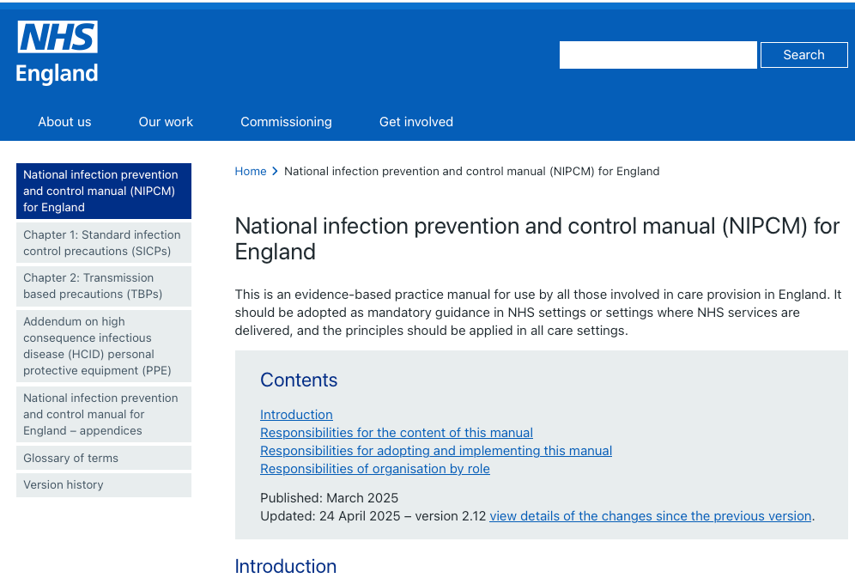The height and width of the screenshot is (578, 855).
Task: Open Chapter 1: Standard infection control precautions
Action: (x=104, y=243)
